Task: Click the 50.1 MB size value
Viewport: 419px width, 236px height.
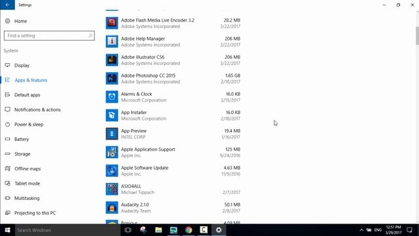Action: coord(232,205)
